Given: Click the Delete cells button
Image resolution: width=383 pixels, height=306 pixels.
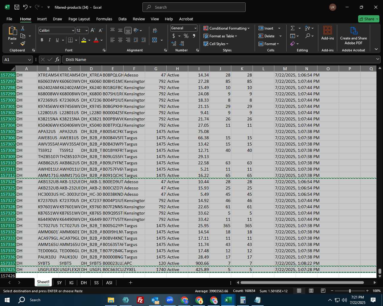Looking at the screenshot, I should click(x=266, y=36).
